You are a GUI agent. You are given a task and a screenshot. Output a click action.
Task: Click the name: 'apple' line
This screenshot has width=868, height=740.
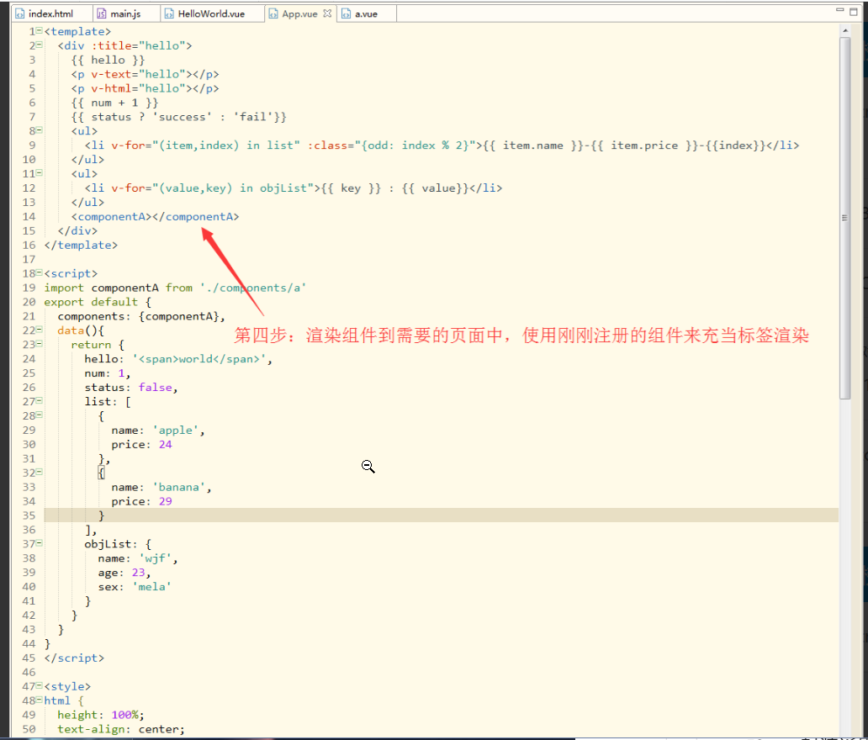pos(158,430)
